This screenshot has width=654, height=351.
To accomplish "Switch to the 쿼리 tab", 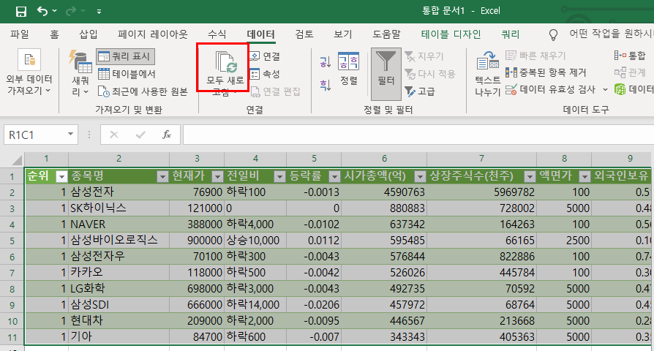I will tap(510, 34).
